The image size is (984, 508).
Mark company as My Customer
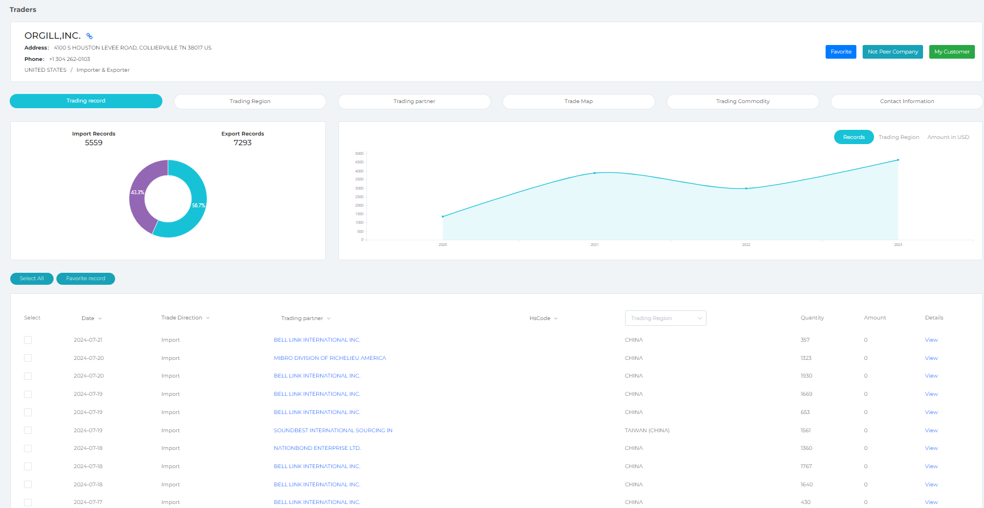coord(952,52)
